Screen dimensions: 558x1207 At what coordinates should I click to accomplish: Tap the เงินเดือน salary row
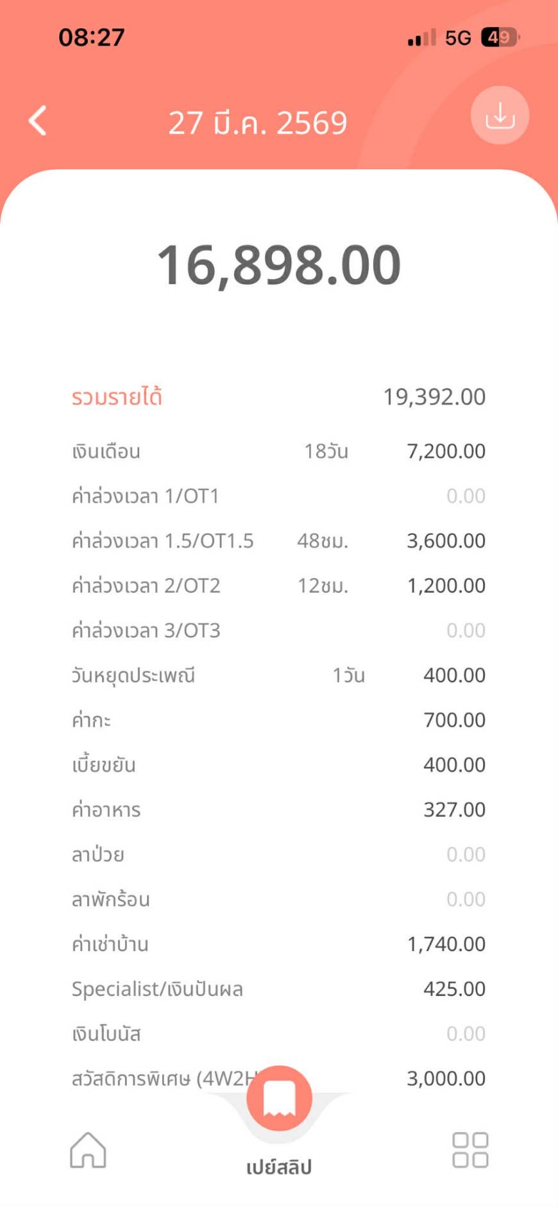(278, 452)
